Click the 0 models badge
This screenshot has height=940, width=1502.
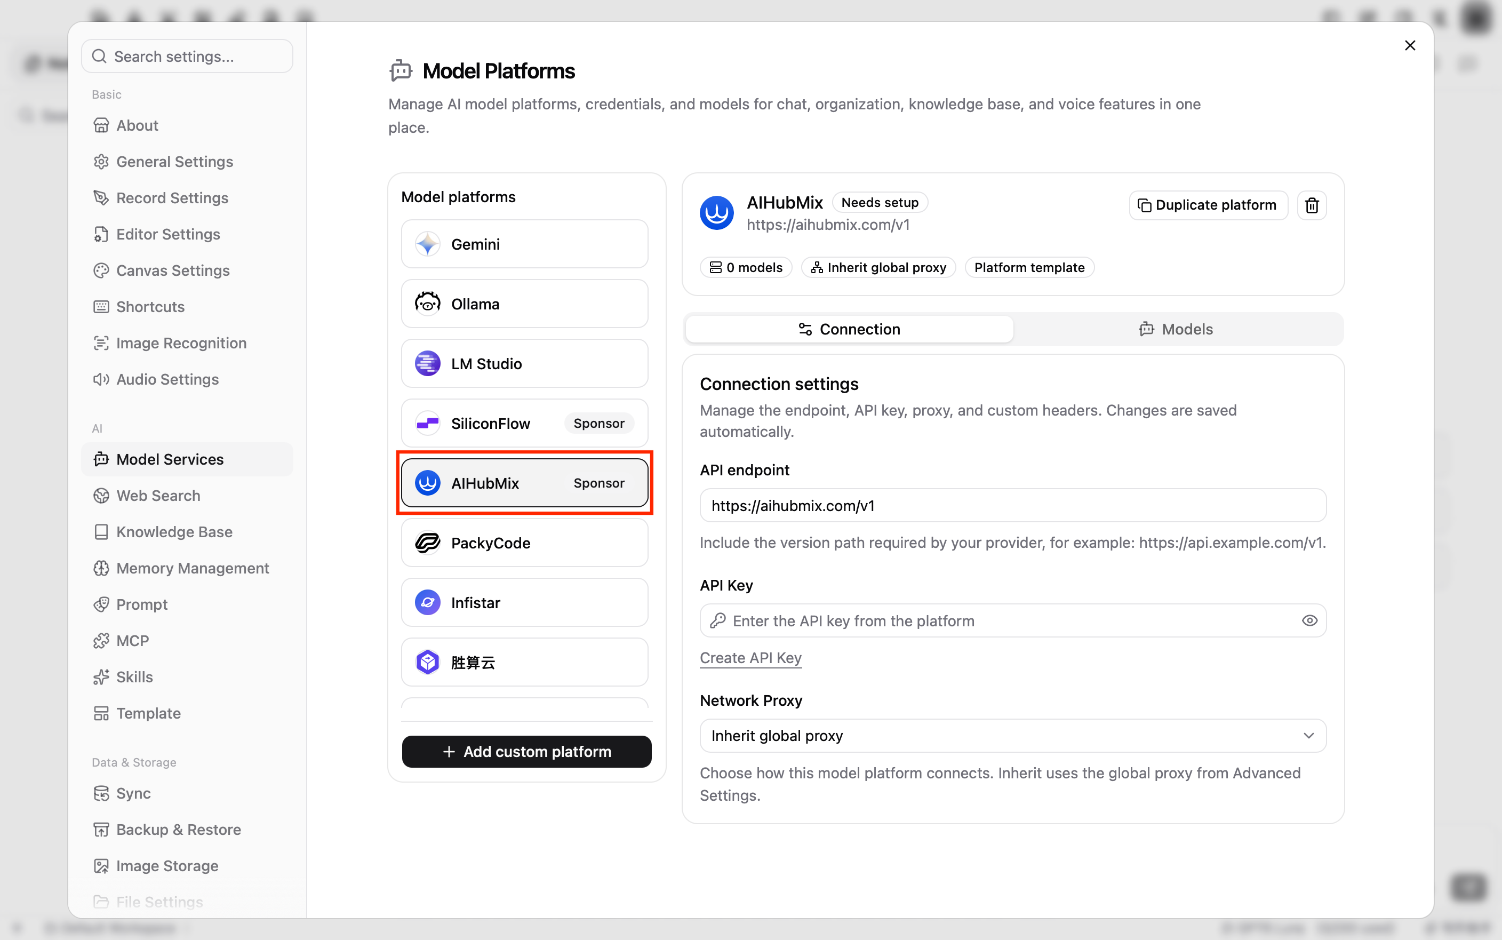[746, 267]
